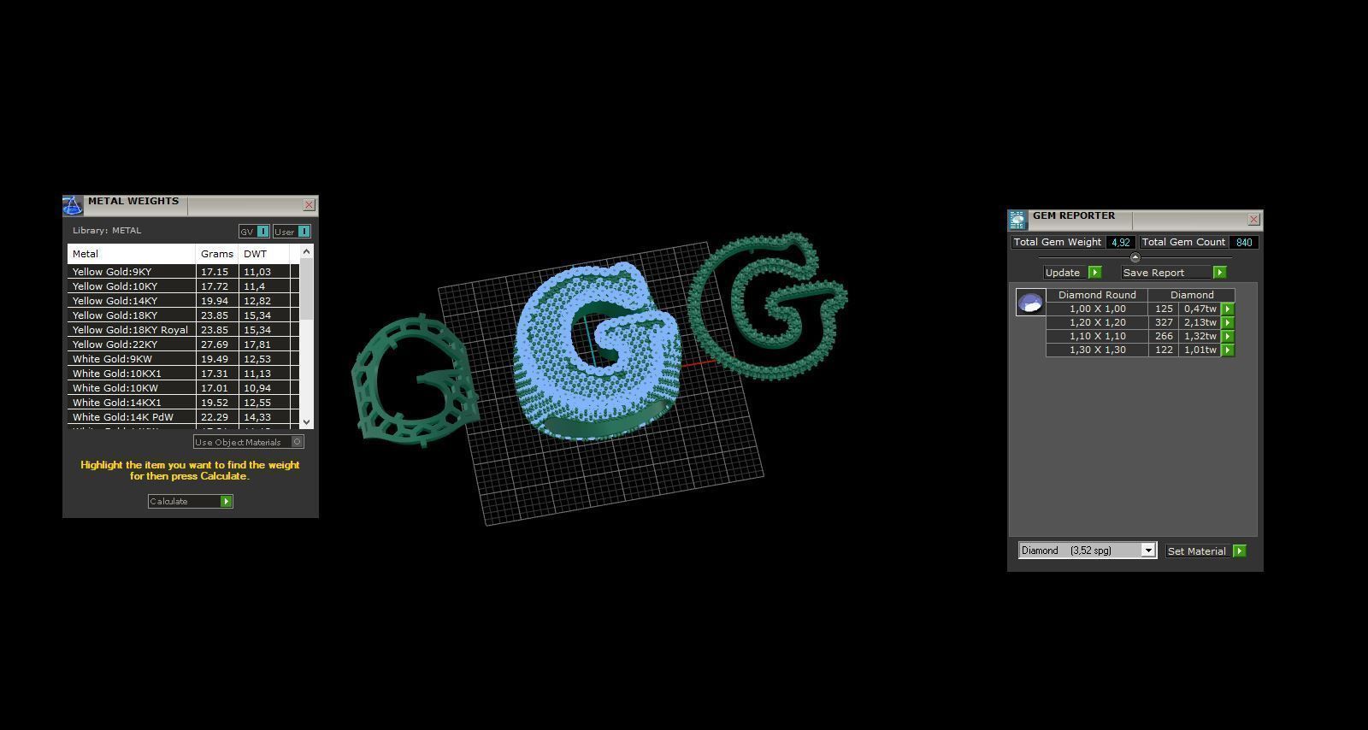The height and width of the screenshot is (730, 1368).
Task: Click the 27.69 grams value
Action: [x=215, y=344]
